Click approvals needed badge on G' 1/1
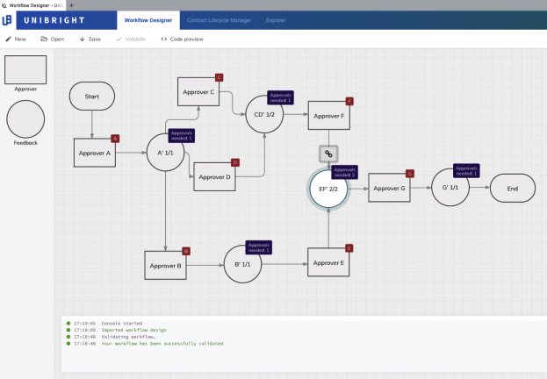547x379 pixels. tap(466, 171)
